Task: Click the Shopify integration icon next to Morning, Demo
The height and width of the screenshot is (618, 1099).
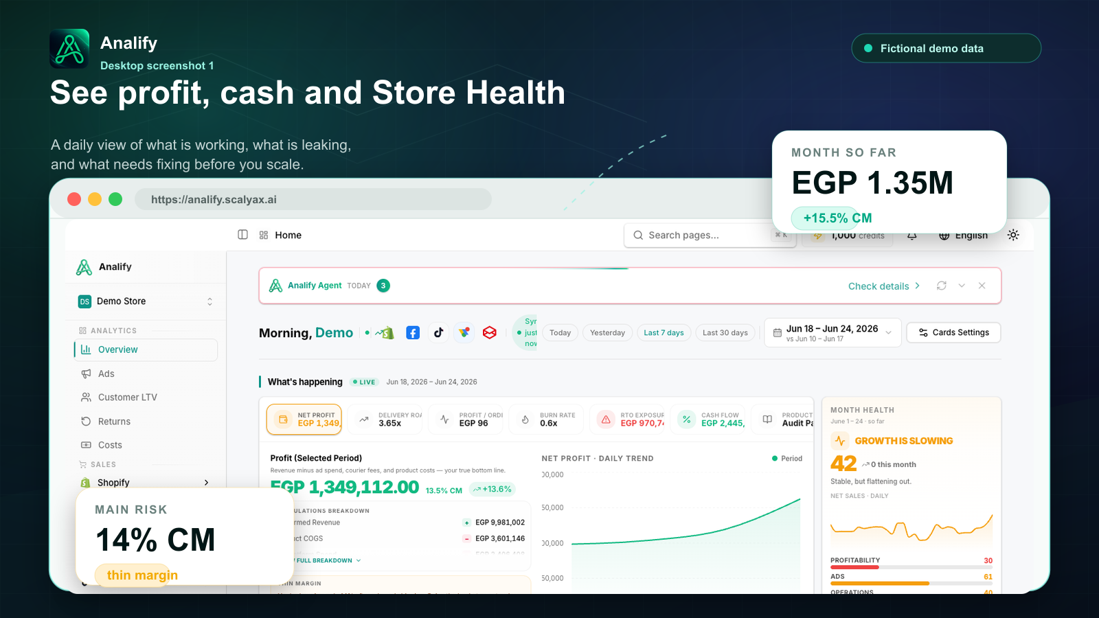Action: coord(387,333)
